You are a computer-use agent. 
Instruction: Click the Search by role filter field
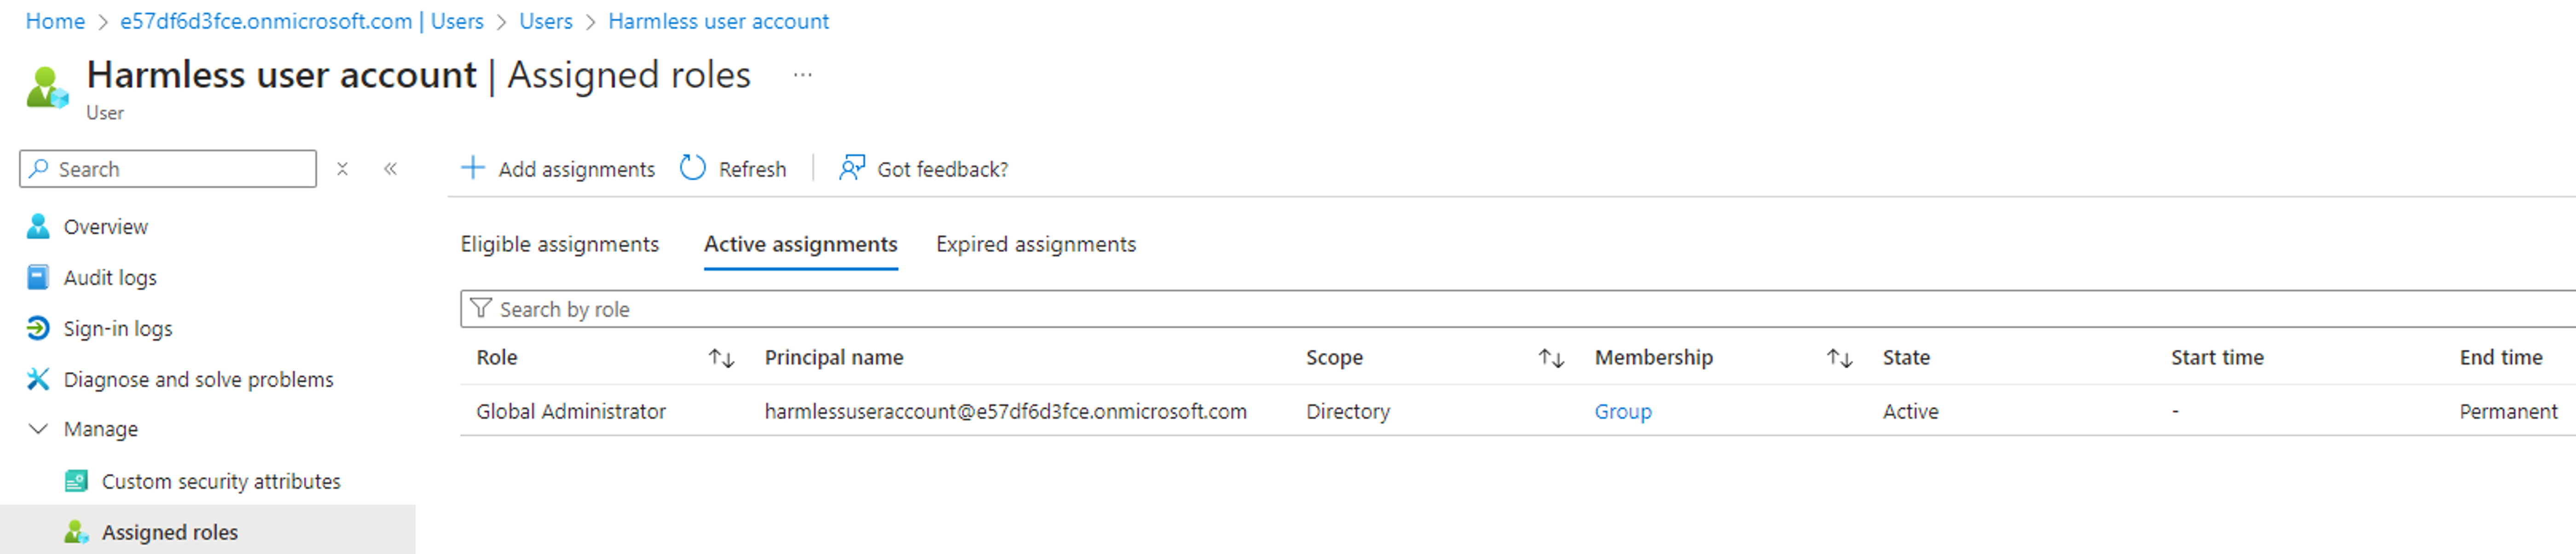coord(1518,309)
